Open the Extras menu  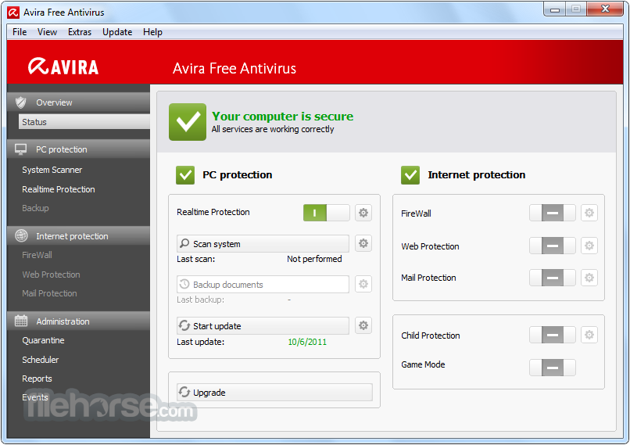pyautogui.click(x=80, y=32)
